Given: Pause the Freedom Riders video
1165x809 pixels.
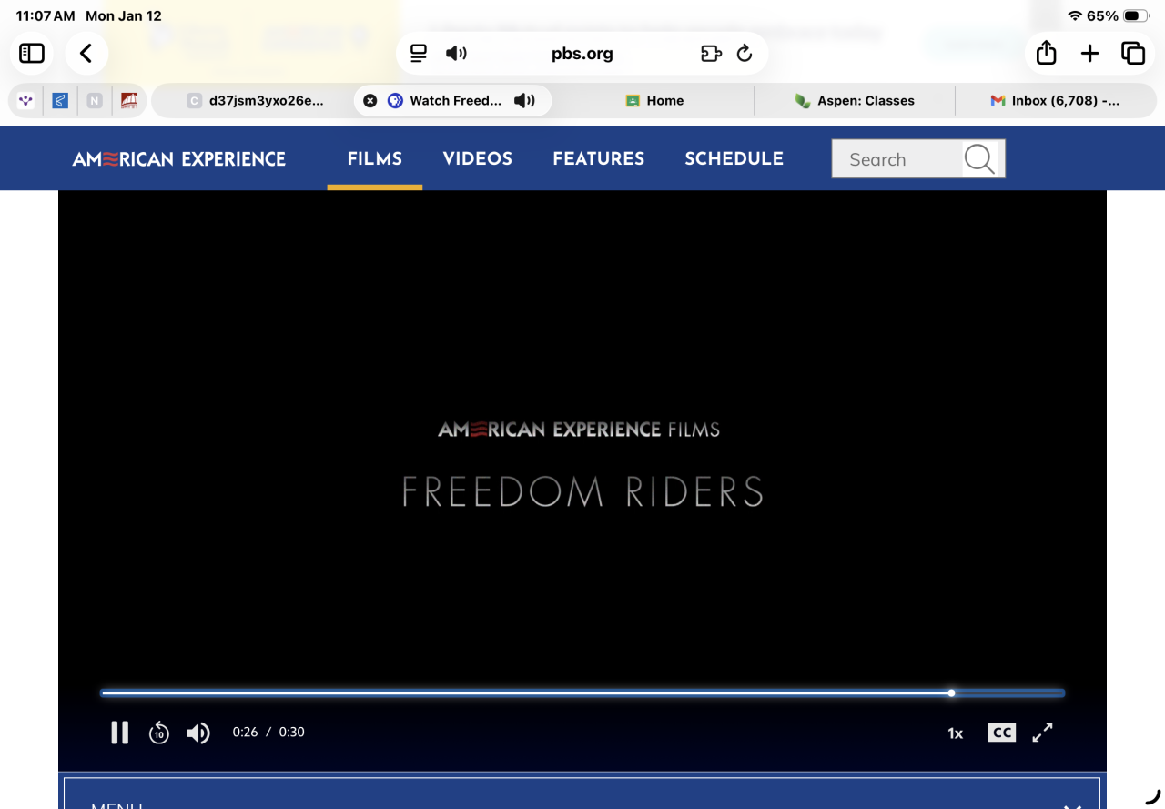Looking at the screenshot, I should point(119,733).
